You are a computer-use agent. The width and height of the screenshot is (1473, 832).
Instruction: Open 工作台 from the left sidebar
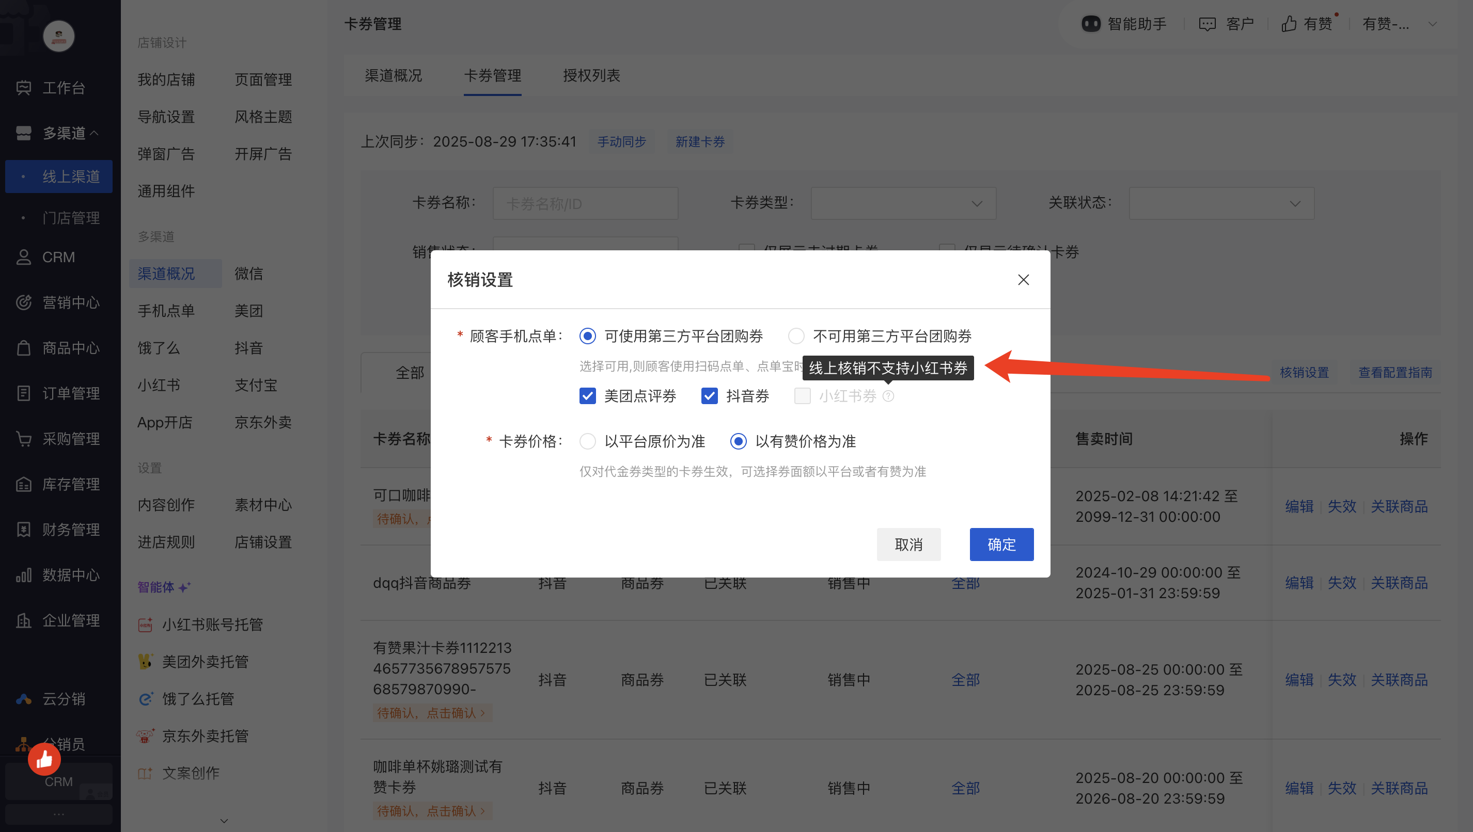click(63, 87)
